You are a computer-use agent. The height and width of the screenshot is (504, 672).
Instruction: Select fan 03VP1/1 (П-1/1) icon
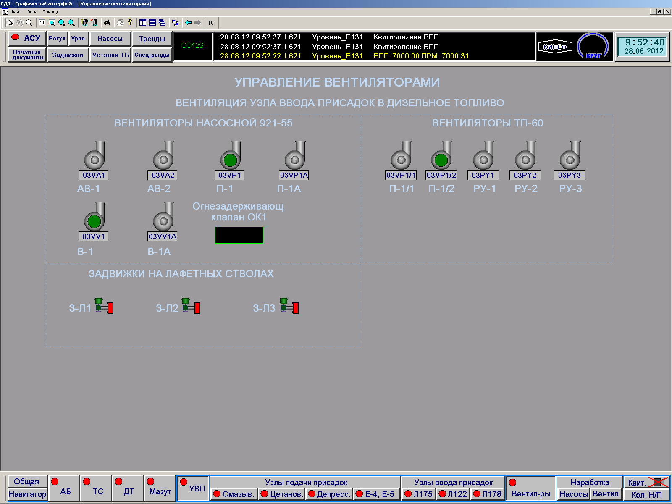tap(401, 155)
